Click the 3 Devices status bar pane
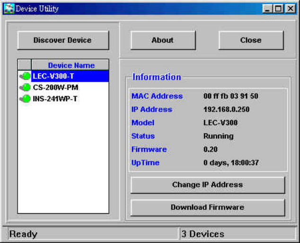 click(237, 234)
